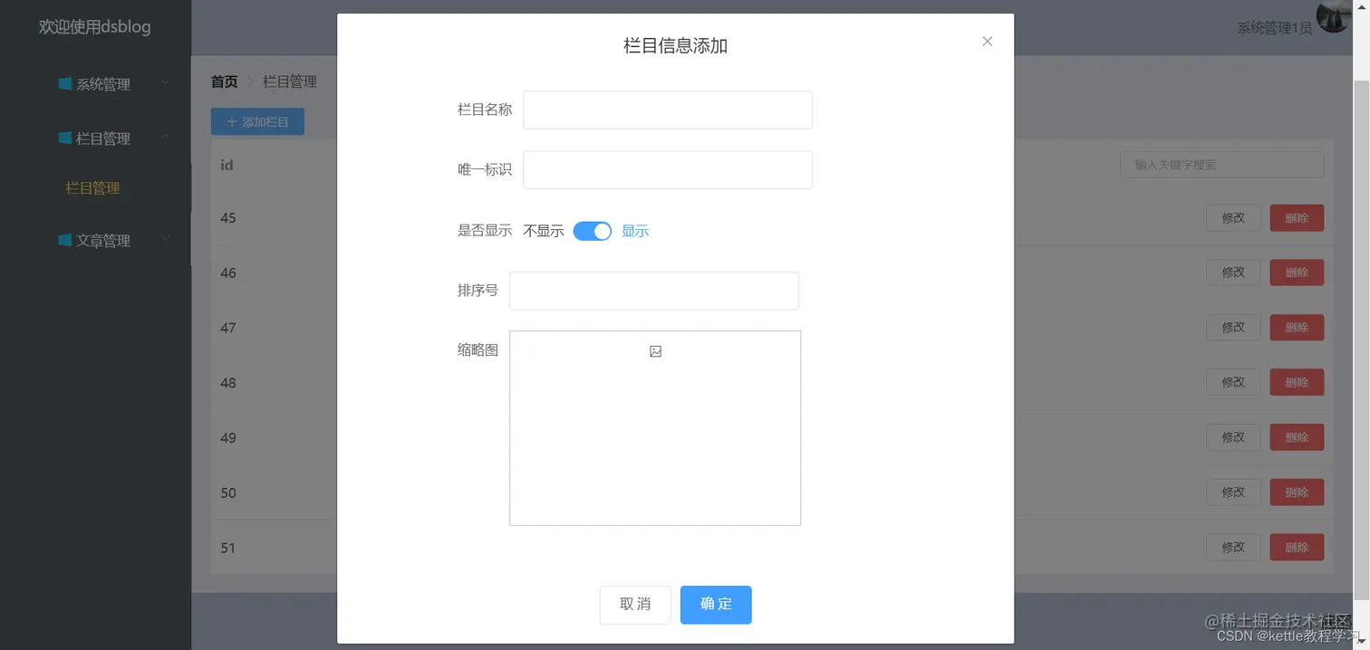Expand the 文章管理 menu chevron
The image size is (1370, 650).
tap(165, 240)
